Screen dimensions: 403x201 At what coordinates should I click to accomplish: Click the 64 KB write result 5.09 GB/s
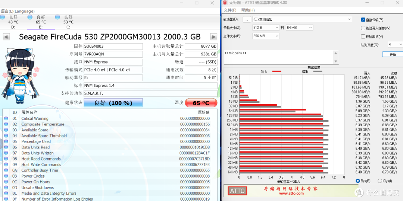click(363, 111)
